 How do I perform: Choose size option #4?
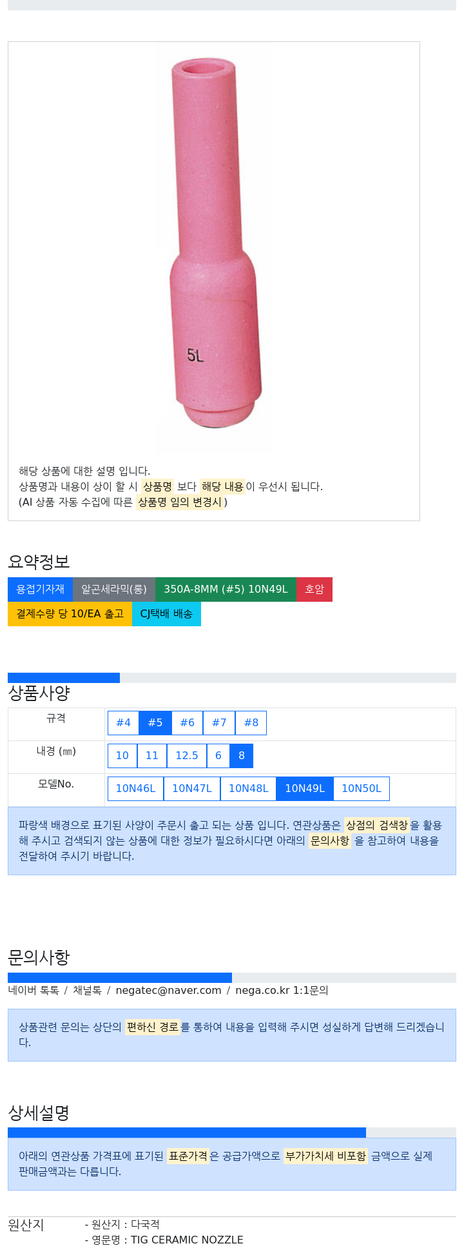[x=123, y=722]
